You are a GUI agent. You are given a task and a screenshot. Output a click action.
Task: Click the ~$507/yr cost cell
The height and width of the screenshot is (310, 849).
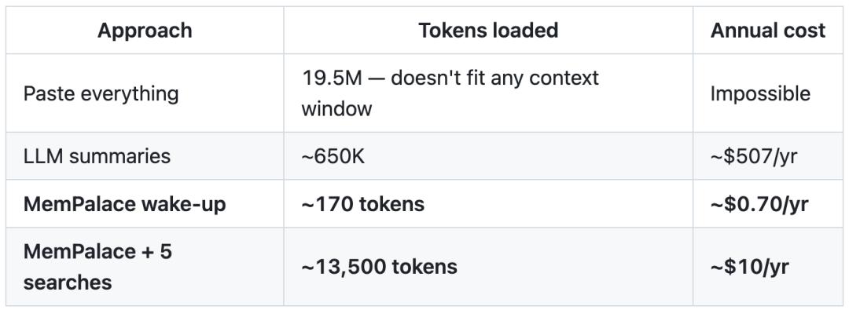pyautogui.click(x=768, y=156)
